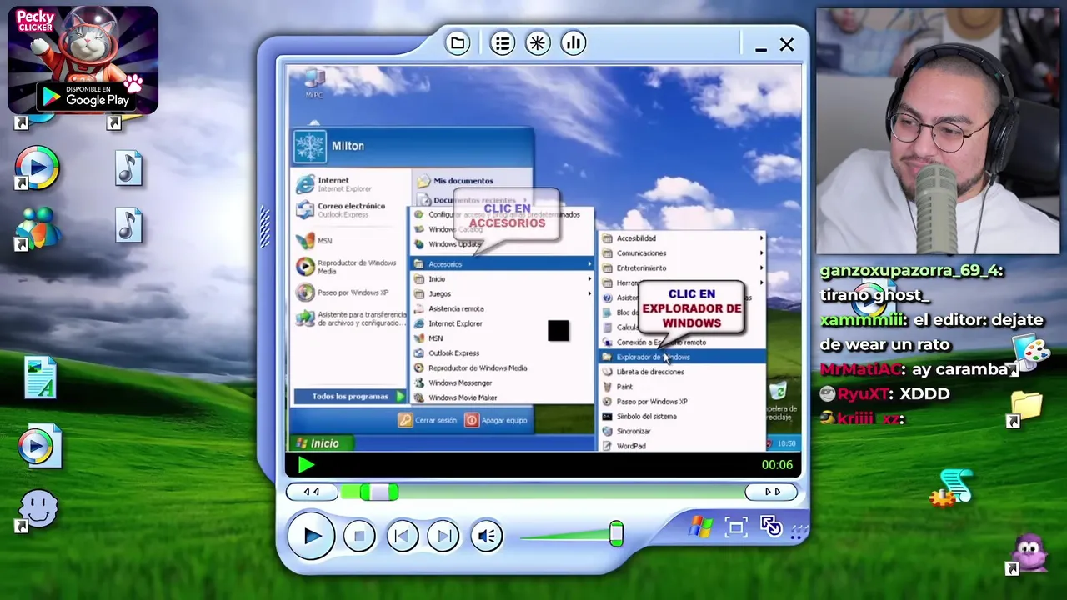Click the Windows flag logo in the player
Screen dimensions: 1067x600
(x=700, y=527)
